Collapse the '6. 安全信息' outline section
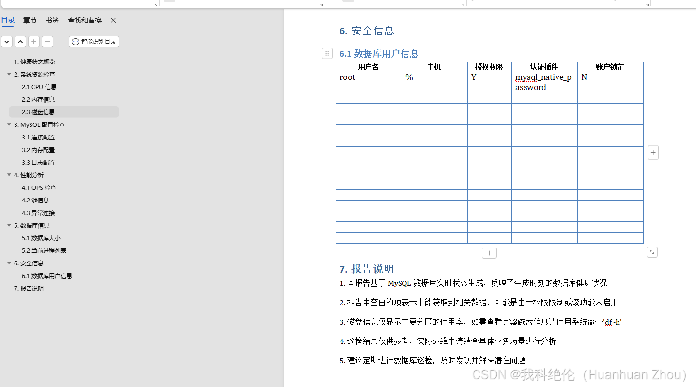The height and width of the screenshot is (387, 696). pos(8,263)
